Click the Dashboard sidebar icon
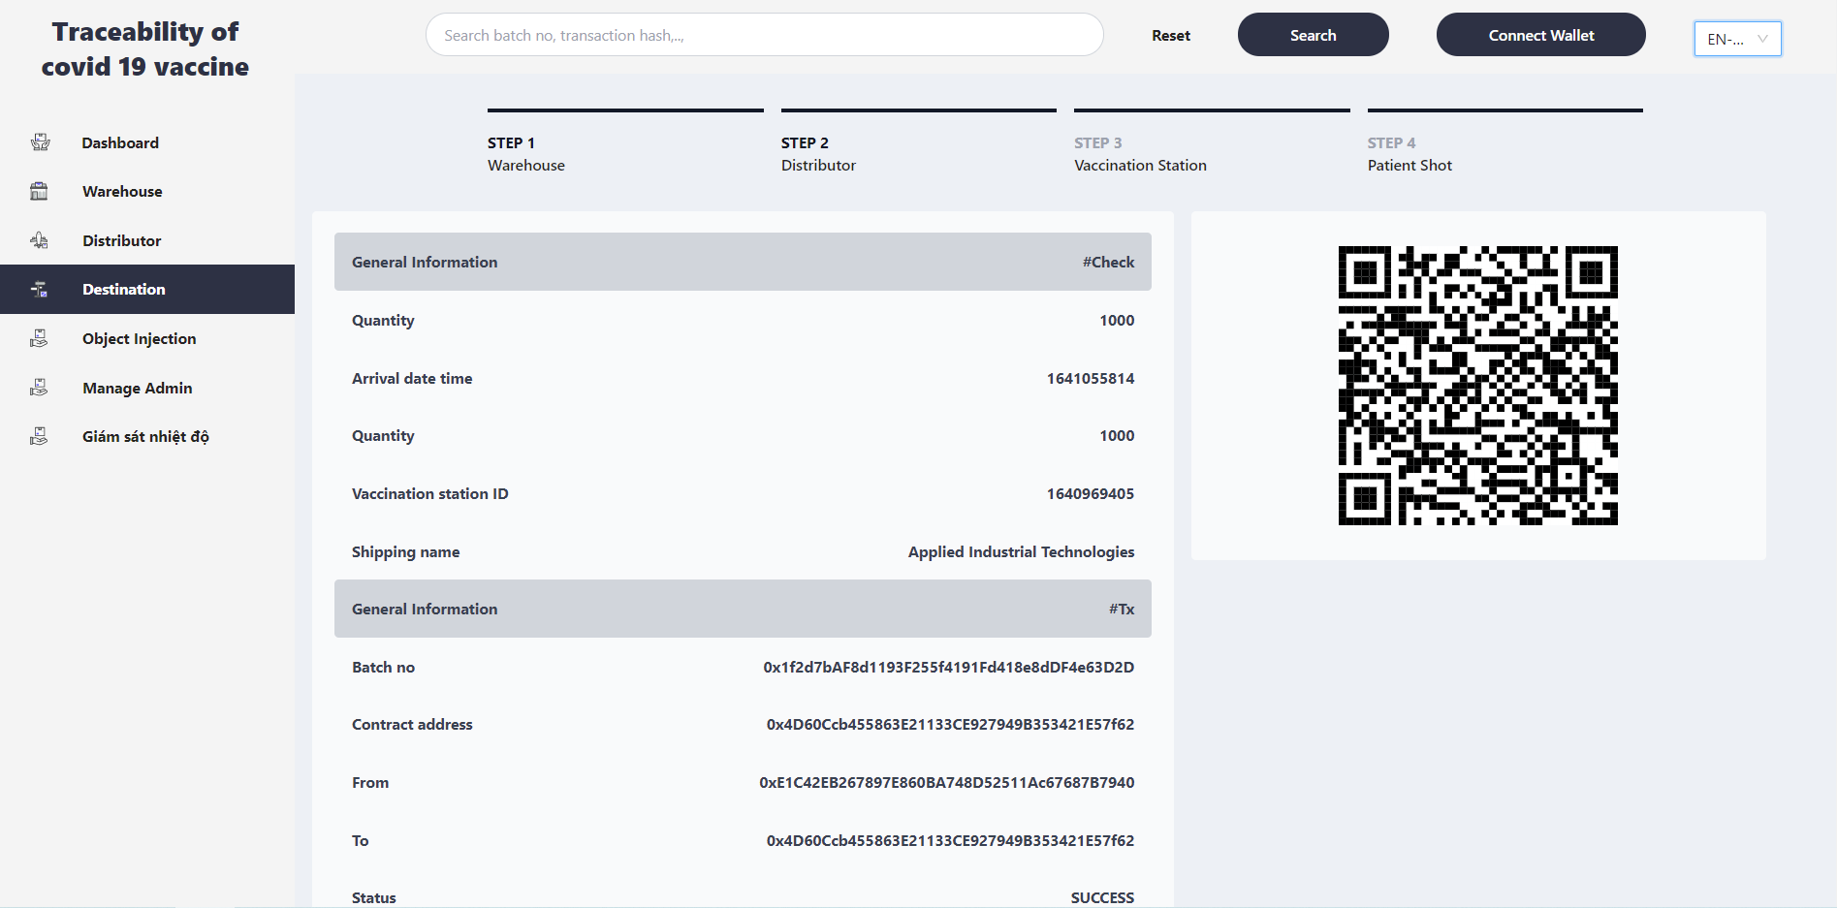 pyautogui.click(x=40, y=142)
